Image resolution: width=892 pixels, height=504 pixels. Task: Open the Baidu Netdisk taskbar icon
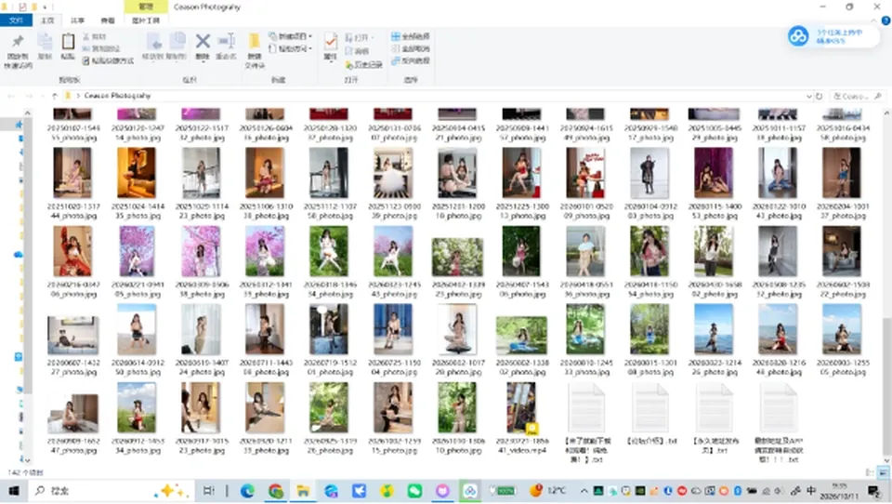(x=470, y=491)
